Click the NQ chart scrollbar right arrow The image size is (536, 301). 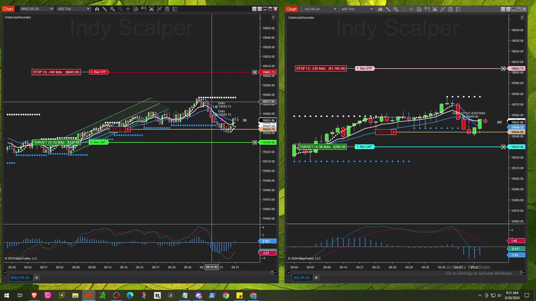coord(523,273)
